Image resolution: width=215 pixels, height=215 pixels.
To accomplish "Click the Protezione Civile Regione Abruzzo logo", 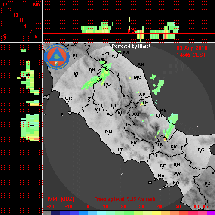I will click(x=57, y=57).
